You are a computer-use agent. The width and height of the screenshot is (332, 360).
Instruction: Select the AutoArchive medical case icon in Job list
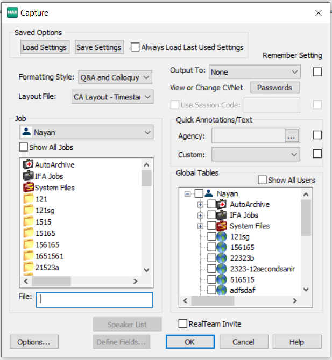pos(29,164)
